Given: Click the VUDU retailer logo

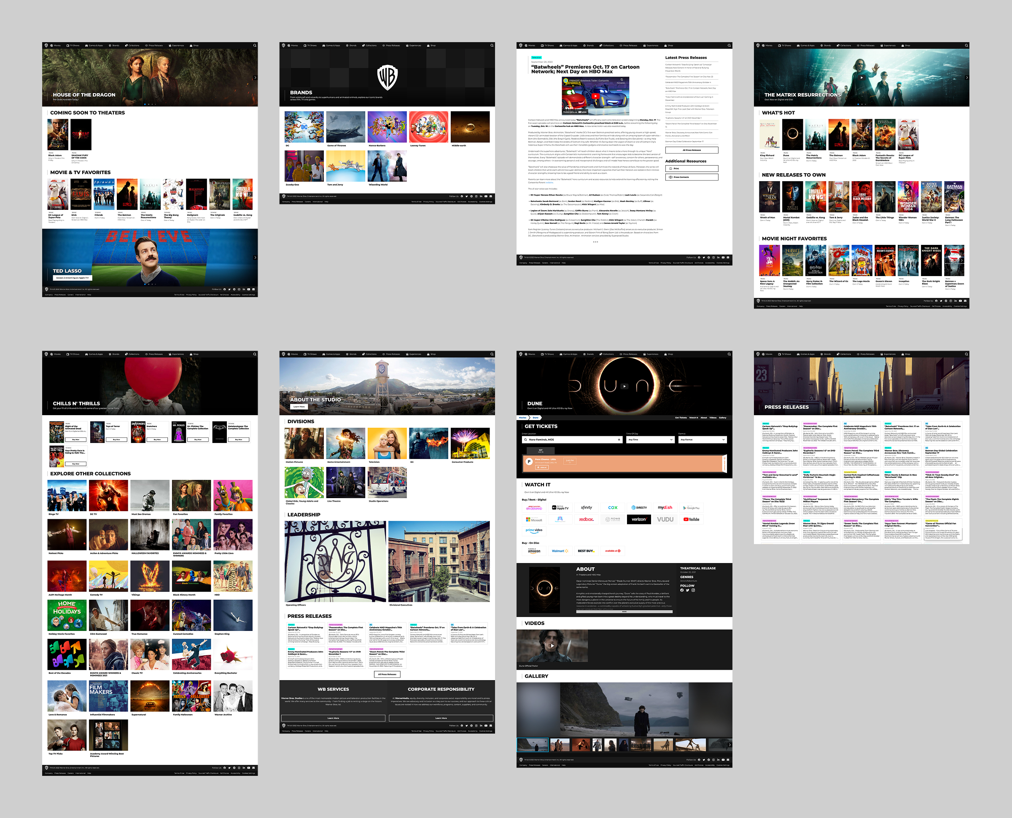Looking at the screenshot, I should pyautogui.click(x=665, y=519).
